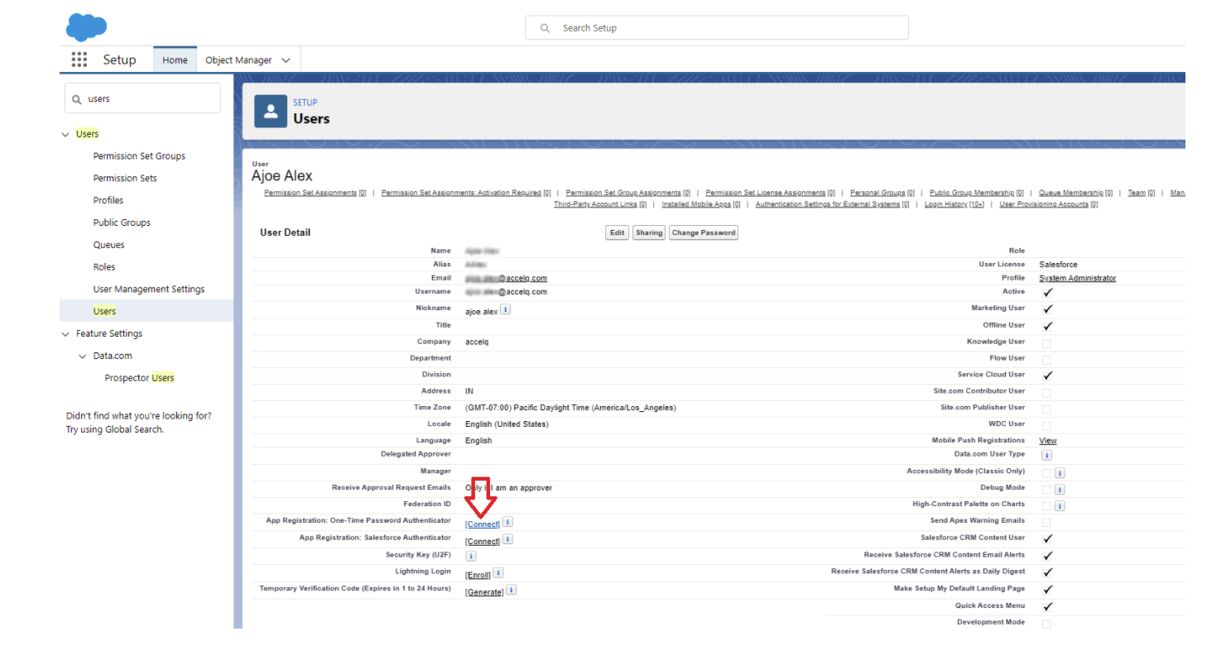This screenshot has width=1231, height=665.
Task: Open the System Administrator profile link
Action: pos(1078,279)
